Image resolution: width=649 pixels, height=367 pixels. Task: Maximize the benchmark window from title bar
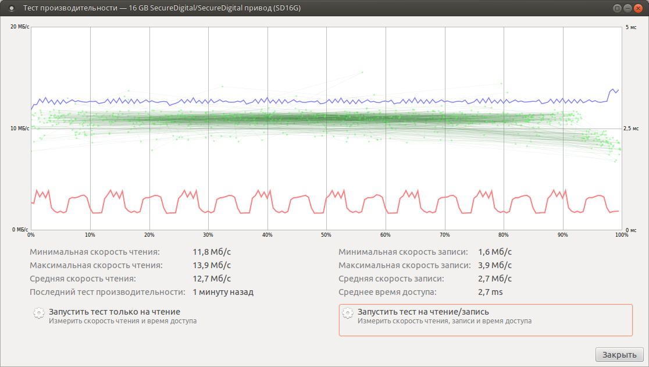coord(617,8)
